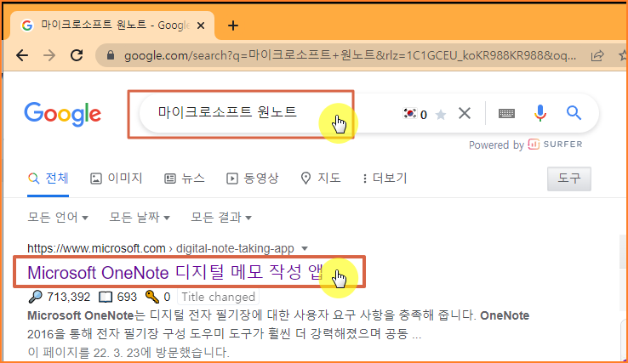Viewport: 628px width, 363px height.
Task: Clear the search box with X icon
Action: tap(465, 114)
